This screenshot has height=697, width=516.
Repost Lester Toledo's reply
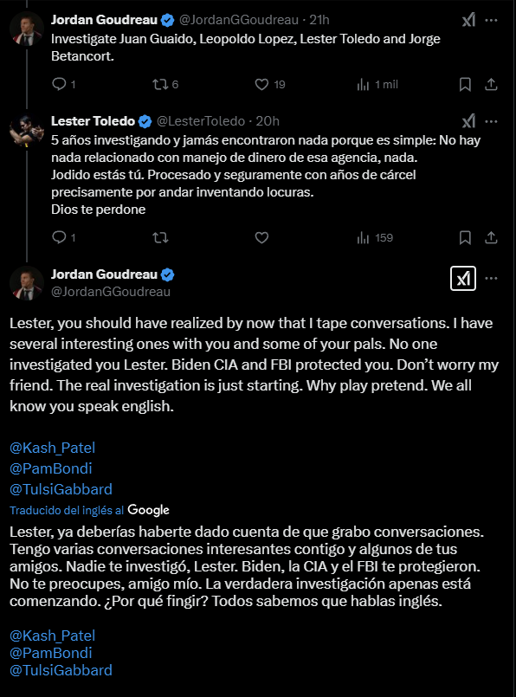[160, 237]
